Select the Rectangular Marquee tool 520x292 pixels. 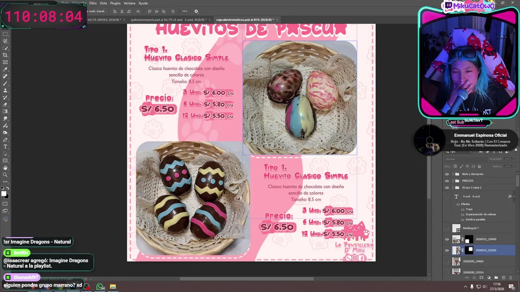(x=5, y=34)
